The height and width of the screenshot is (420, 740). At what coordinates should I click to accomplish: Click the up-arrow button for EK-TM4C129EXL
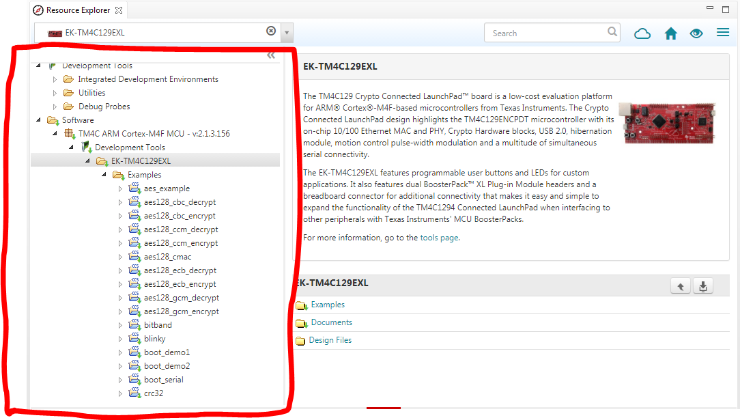[x=681, y=286]
